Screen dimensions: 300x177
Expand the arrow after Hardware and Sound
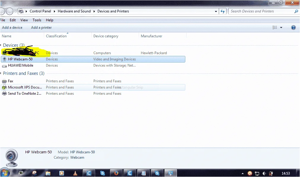94,11
